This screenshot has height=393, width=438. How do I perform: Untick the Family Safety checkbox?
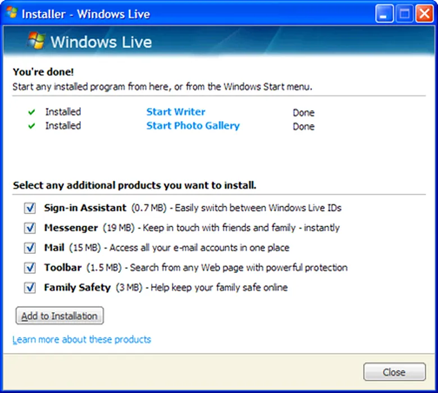click(30, 287)
